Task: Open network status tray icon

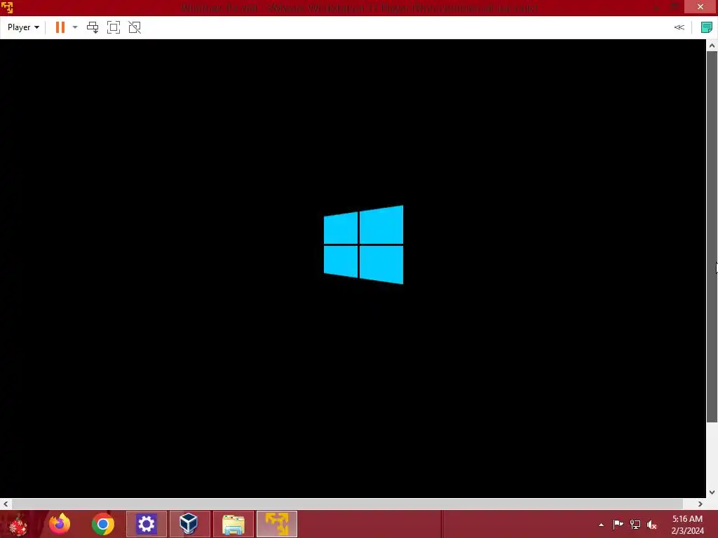Action: tap(635, 525)
